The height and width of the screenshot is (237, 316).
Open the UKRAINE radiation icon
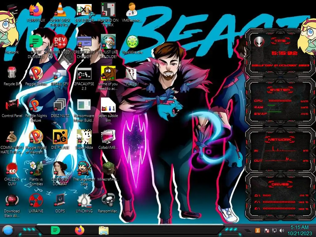36,200
